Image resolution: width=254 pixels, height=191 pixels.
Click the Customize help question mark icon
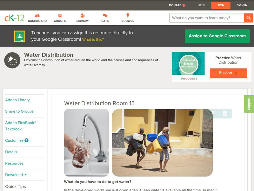click(27, 140)
